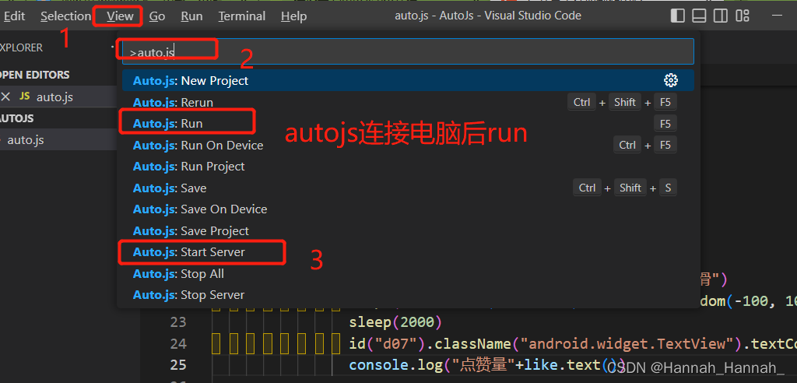Viewport: 797px width, 383px height.
Task: Click the command palette input field
Action: (408, 51)
